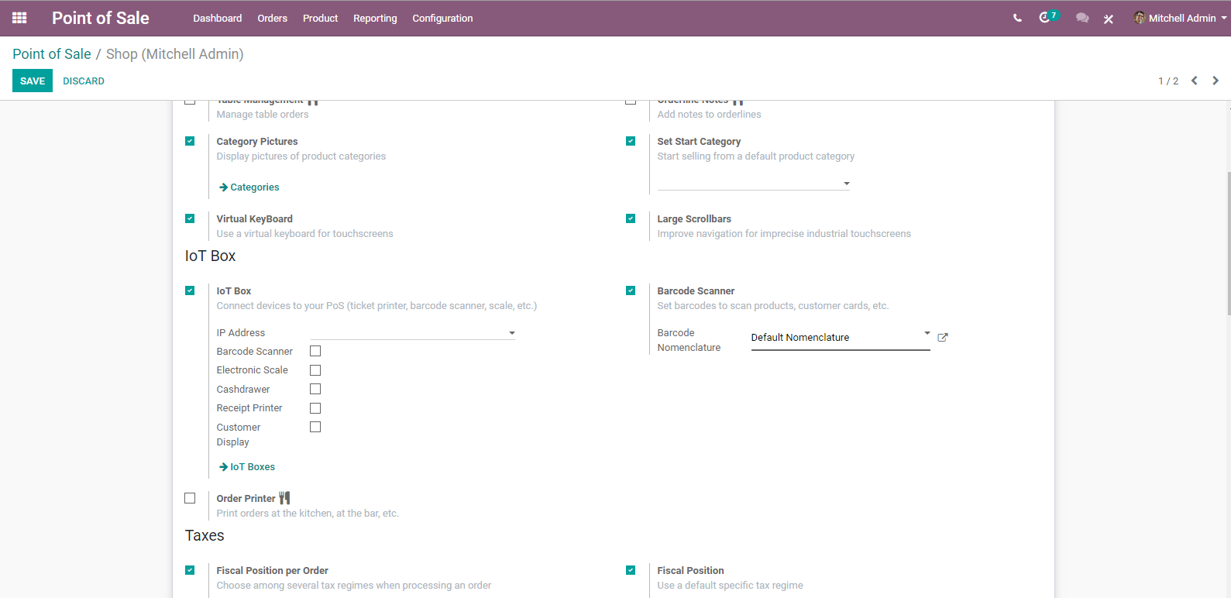Click the Manage table orders description
1231x598 pixels.
pyautogui.click(x=263, y=114)
